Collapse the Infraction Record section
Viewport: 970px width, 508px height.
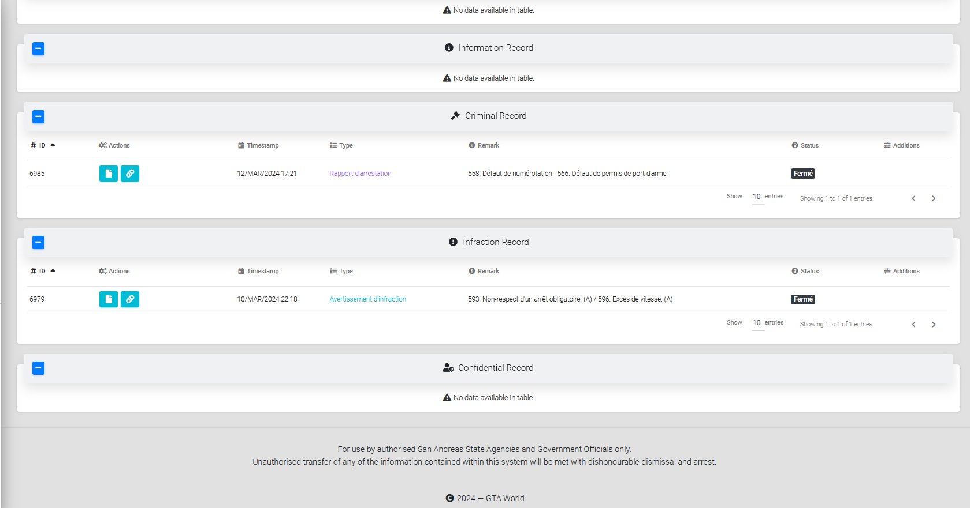pos(38,242)
